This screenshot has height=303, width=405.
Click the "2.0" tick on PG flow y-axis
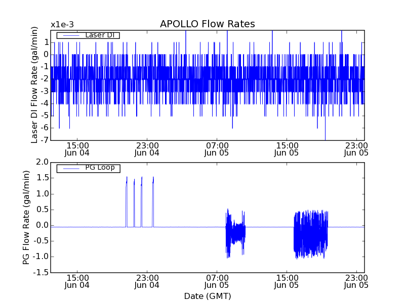43,162
